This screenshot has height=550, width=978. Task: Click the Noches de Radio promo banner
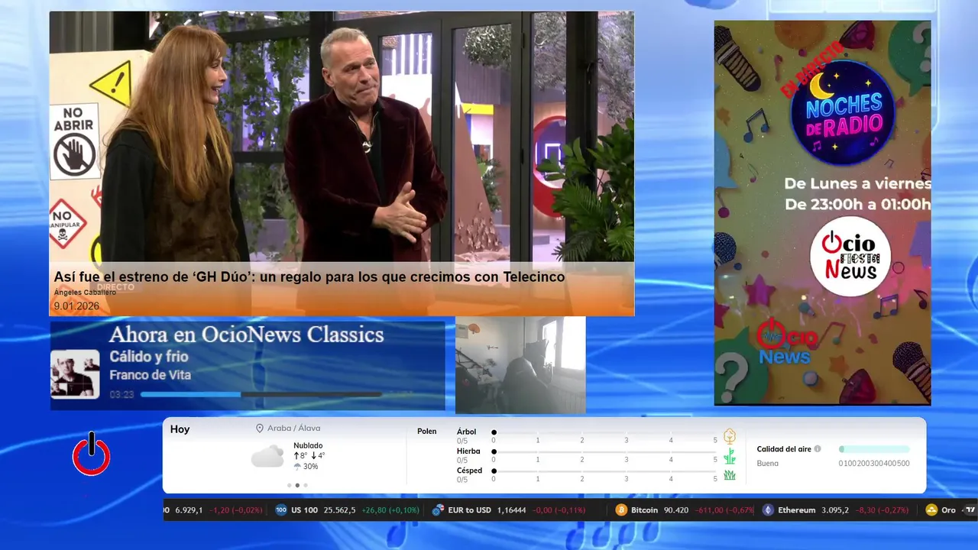pos(822,213)
